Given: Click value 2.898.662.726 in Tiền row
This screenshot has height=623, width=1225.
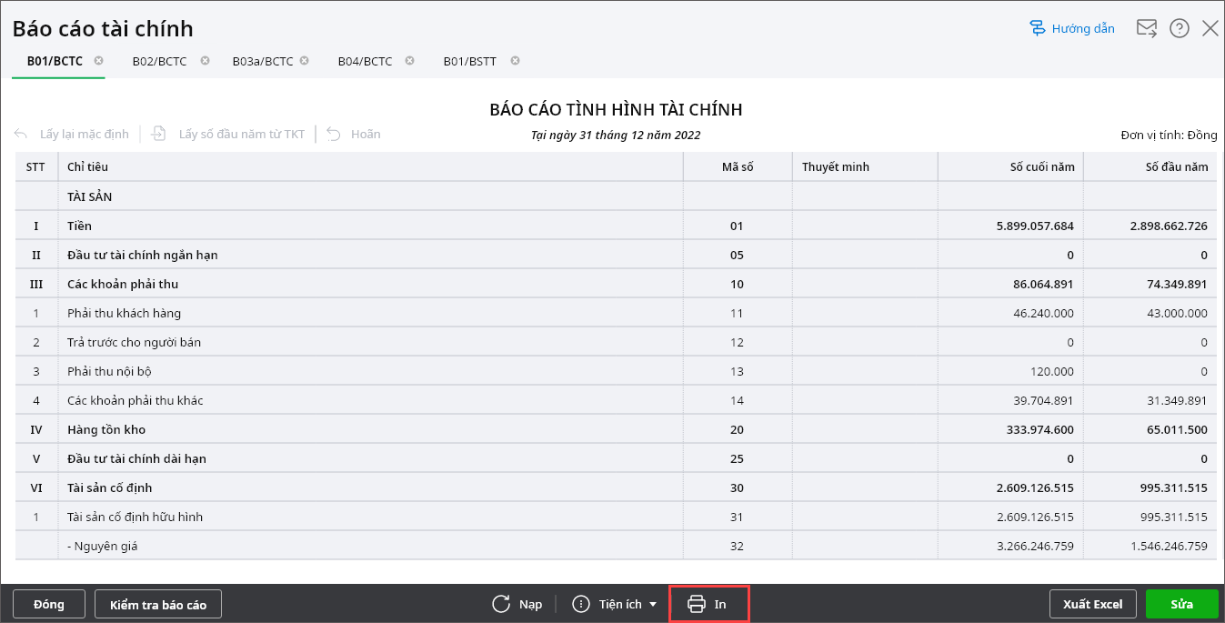Looking at the screenshot, I should (x=1169, y=226).
